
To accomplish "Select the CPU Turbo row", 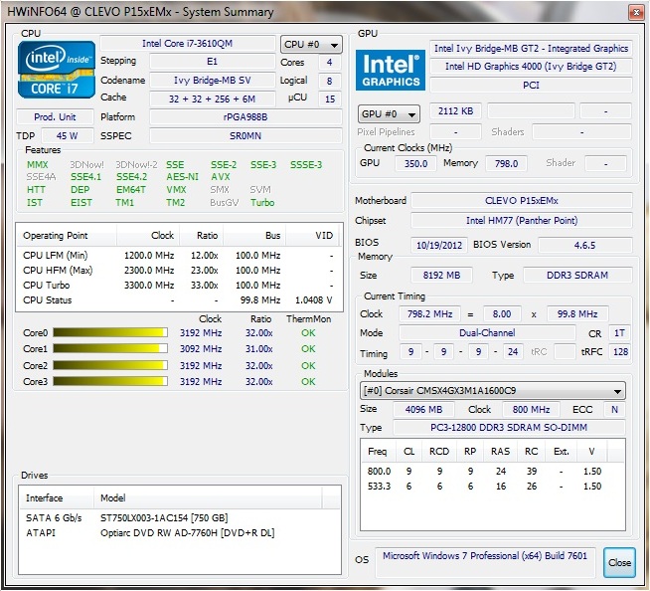I will coord(179,286).
